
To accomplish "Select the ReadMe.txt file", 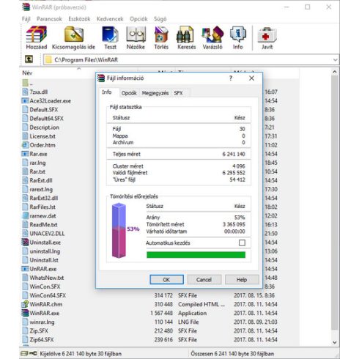I will 43,224.
